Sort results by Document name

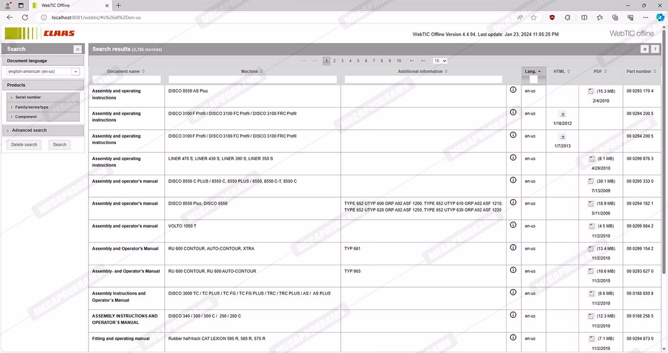[x=126, y=71]
